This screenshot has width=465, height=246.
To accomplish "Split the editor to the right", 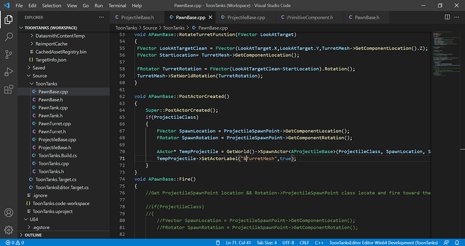I will tap(447, 17).
